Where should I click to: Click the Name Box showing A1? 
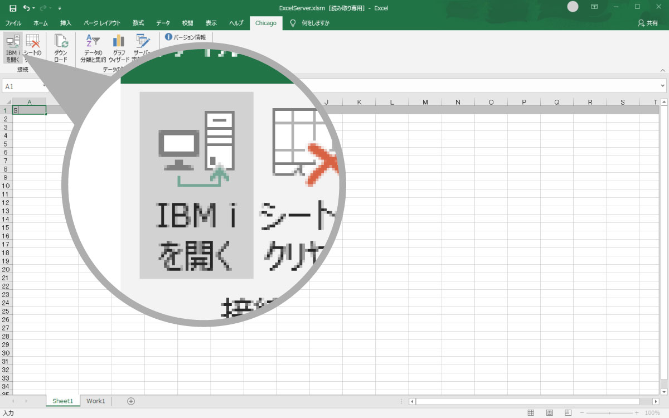click(25, 86)
